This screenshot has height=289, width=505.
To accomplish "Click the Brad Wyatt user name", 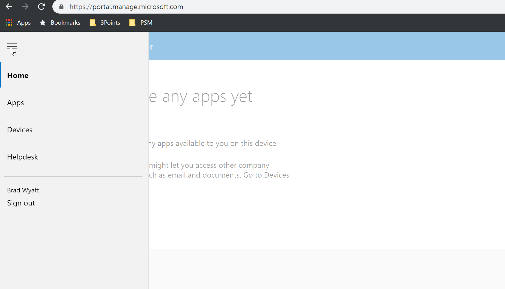I will 23,190.
